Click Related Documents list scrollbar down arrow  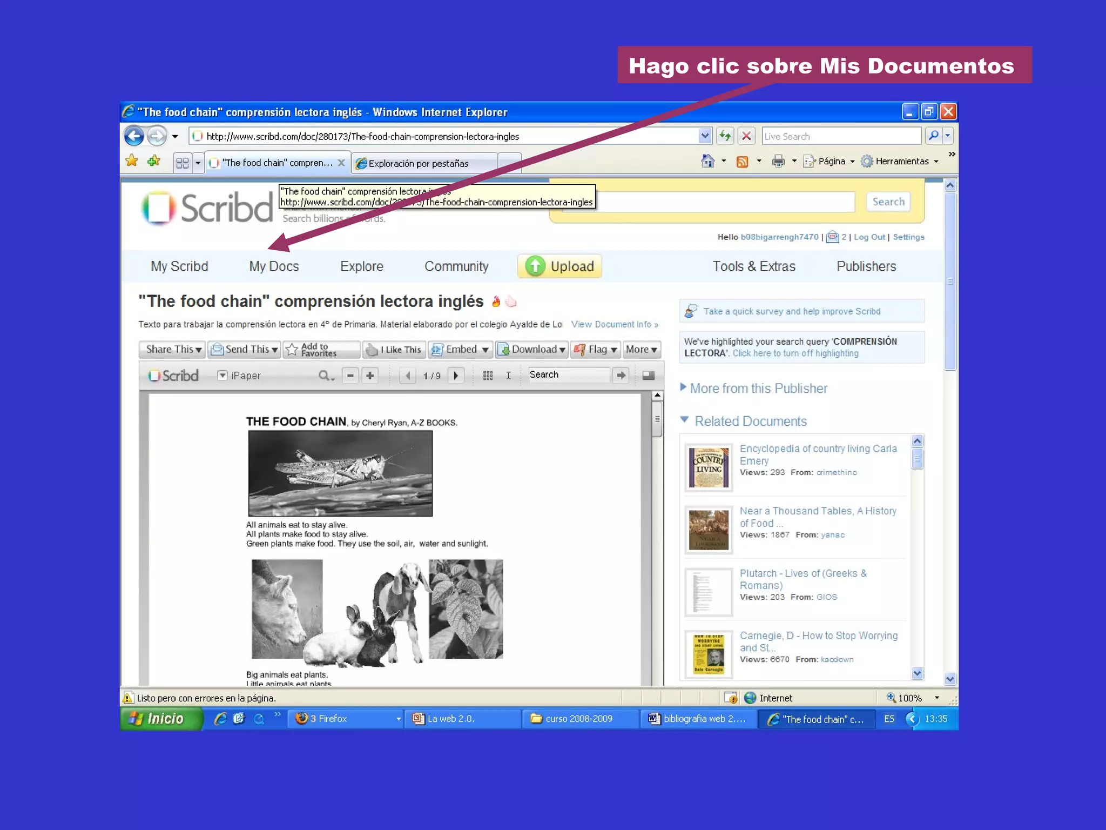917,673
